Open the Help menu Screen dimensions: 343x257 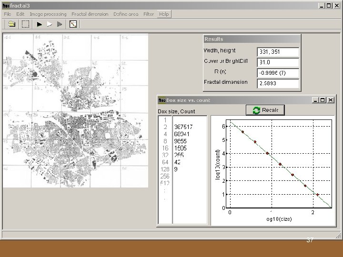(x=164, y=14)
